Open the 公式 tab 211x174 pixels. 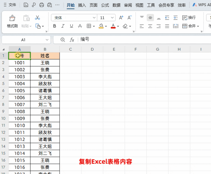(x=105, y=5)
